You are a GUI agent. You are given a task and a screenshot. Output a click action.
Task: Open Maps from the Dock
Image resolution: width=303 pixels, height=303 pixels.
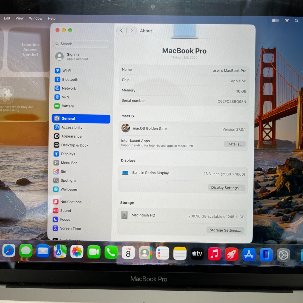click(60, 252)
